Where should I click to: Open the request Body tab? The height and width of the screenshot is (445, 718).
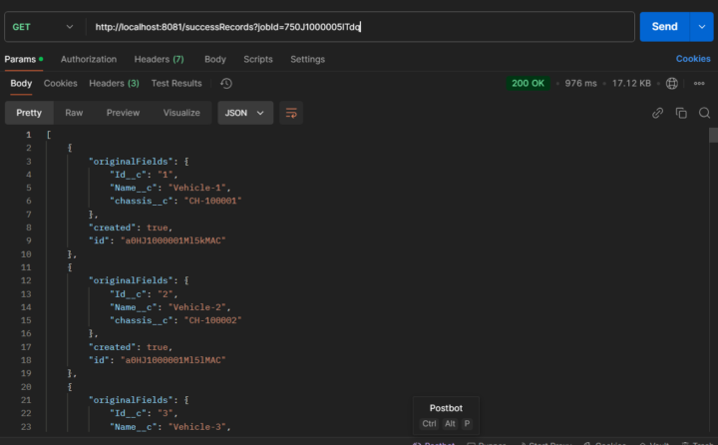pyautogui.click(x=215, y=59)
